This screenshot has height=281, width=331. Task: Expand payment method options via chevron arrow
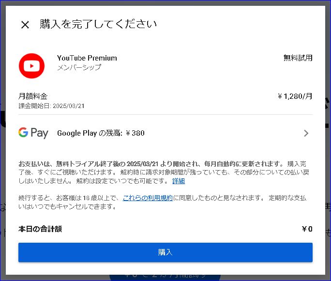pyautogui.click(x=306, y=133)
